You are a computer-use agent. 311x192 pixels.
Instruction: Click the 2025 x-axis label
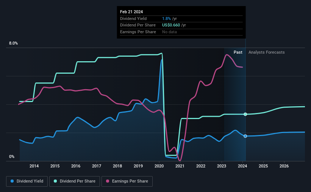(263, 166)
